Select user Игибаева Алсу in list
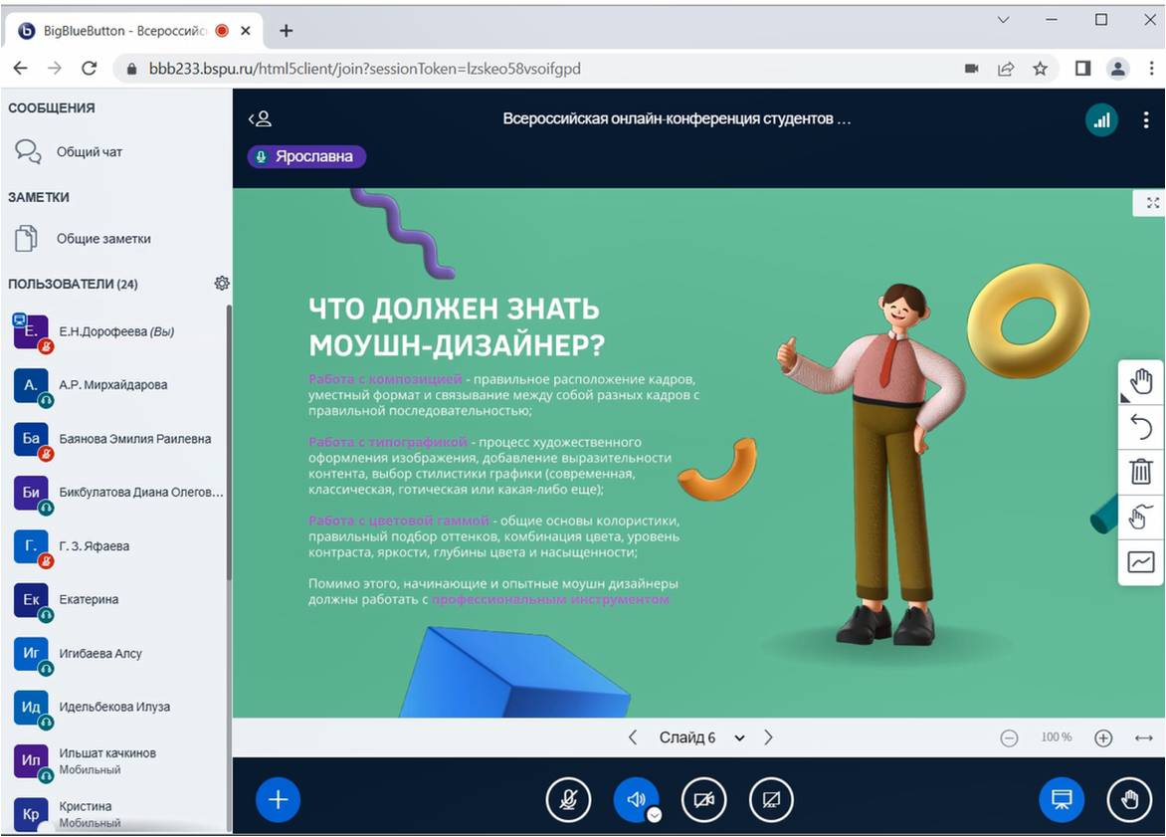This screenshot has width=1166, height=837. pos(100,654)
